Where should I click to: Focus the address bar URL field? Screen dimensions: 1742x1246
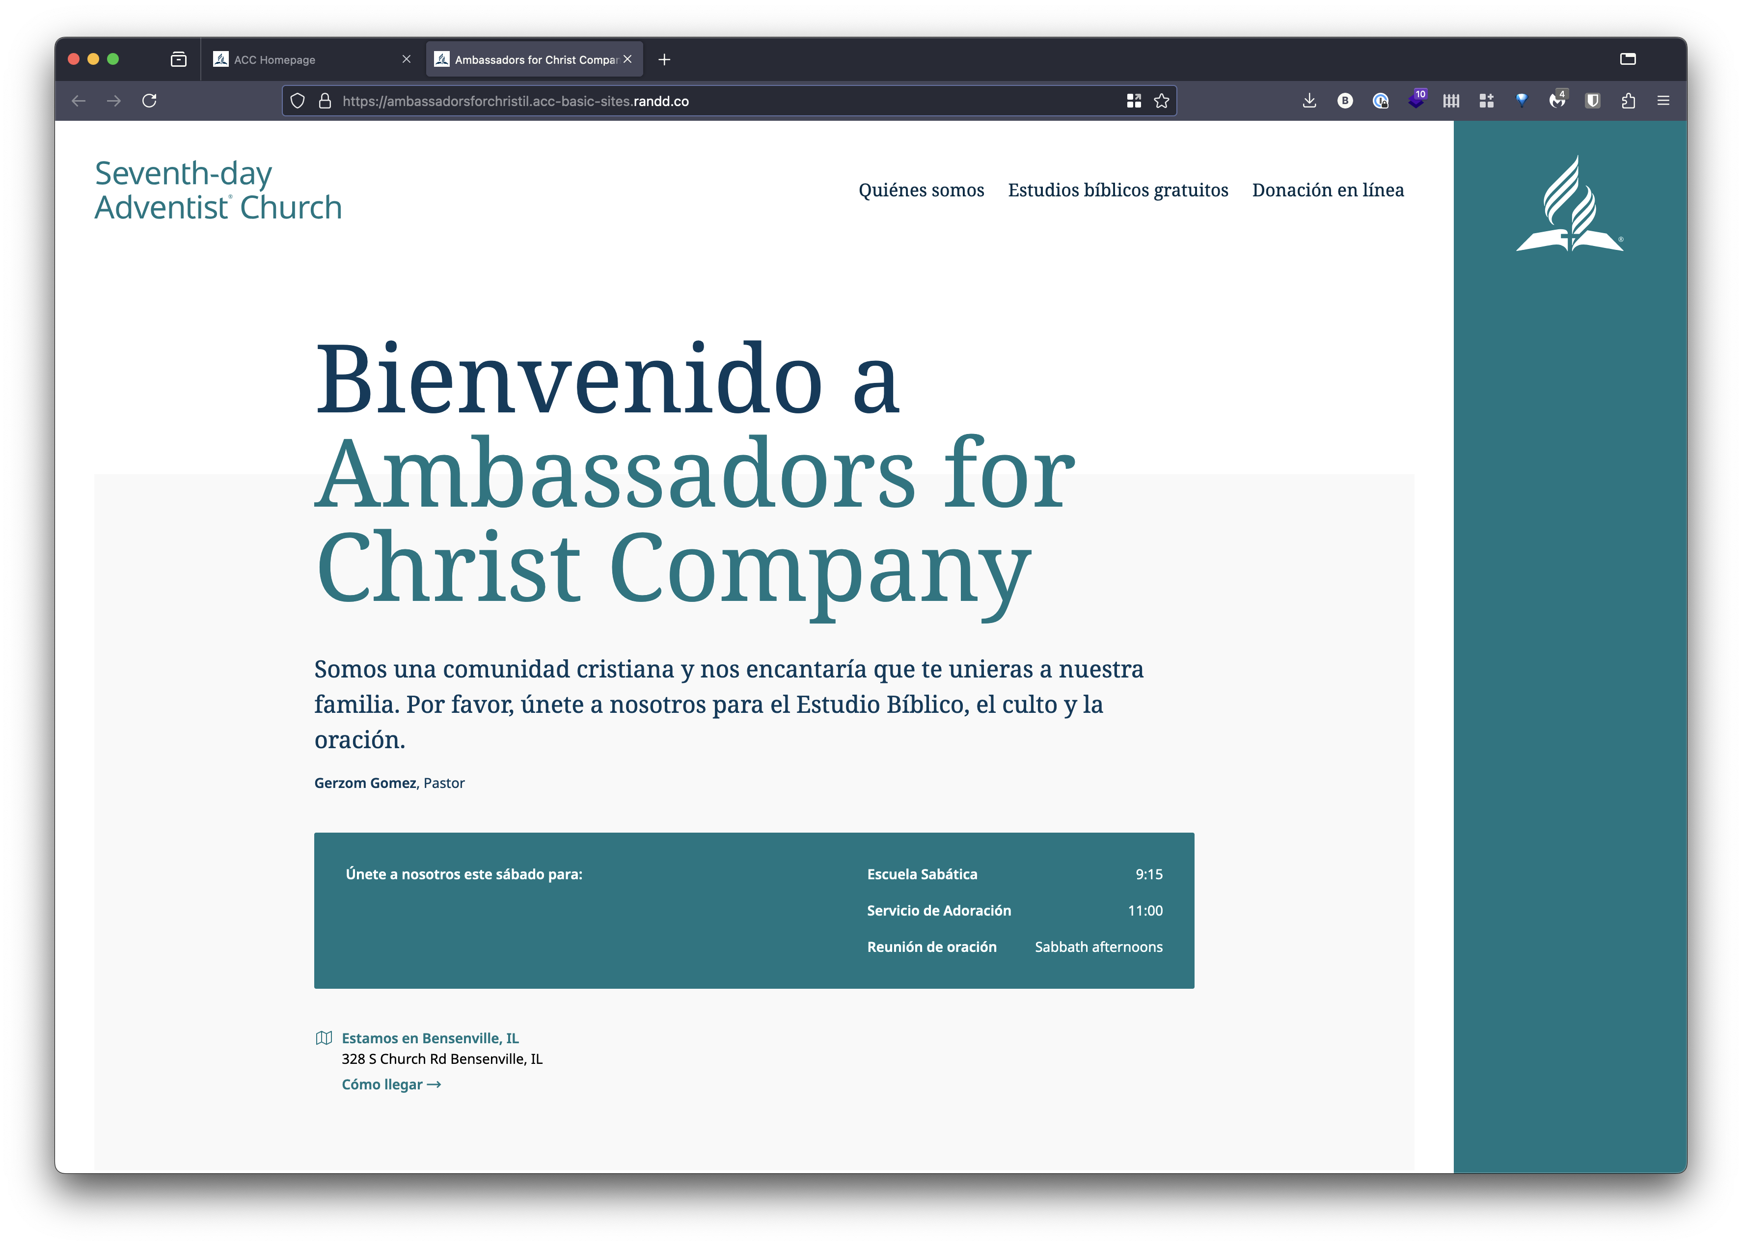tap(729, 101)
